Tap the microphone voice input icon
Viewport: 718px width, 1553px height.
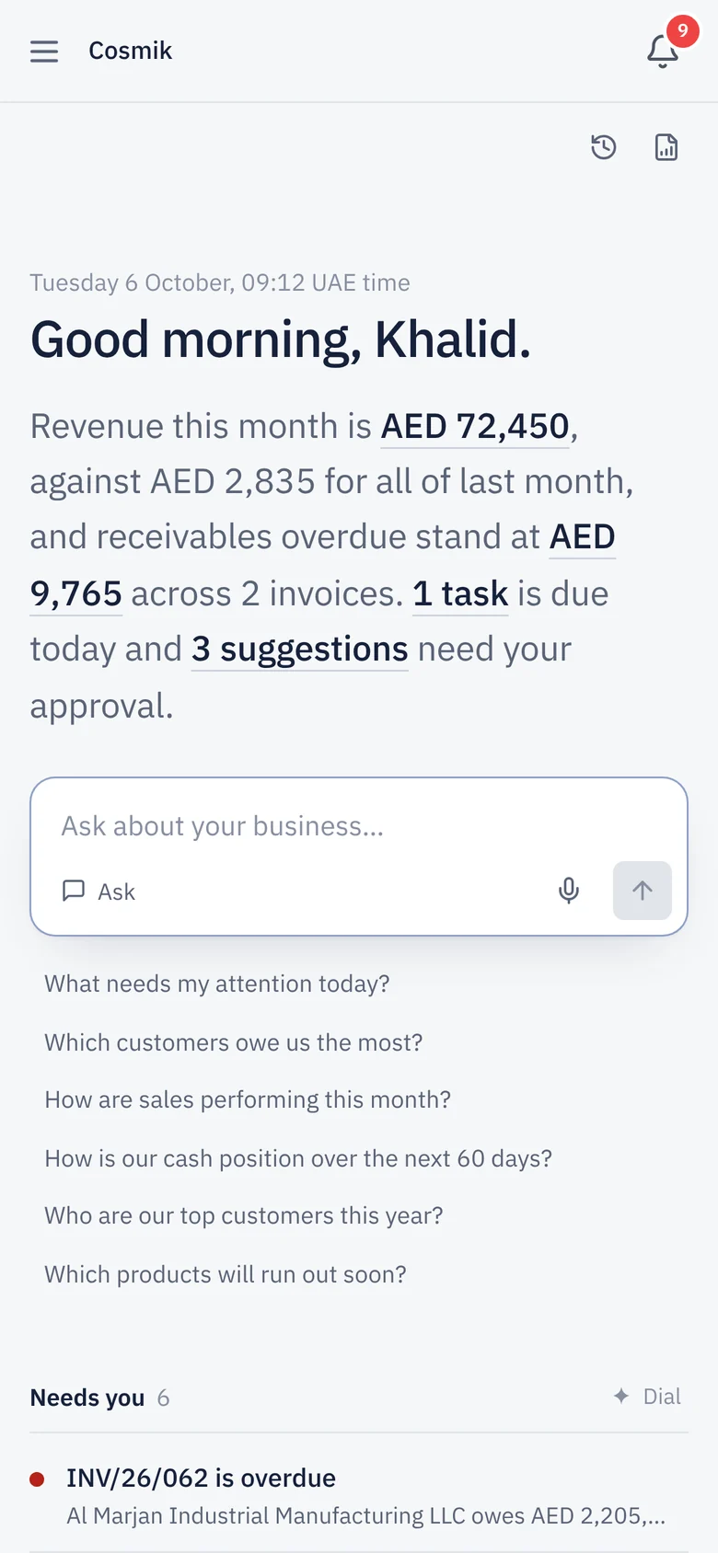click(x=569, y=891)
